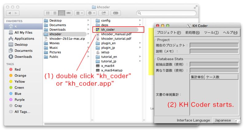Expand the tutorial_jp folder arrow
Viewport: 246px width, 130px height.
(x=140, y=61)
